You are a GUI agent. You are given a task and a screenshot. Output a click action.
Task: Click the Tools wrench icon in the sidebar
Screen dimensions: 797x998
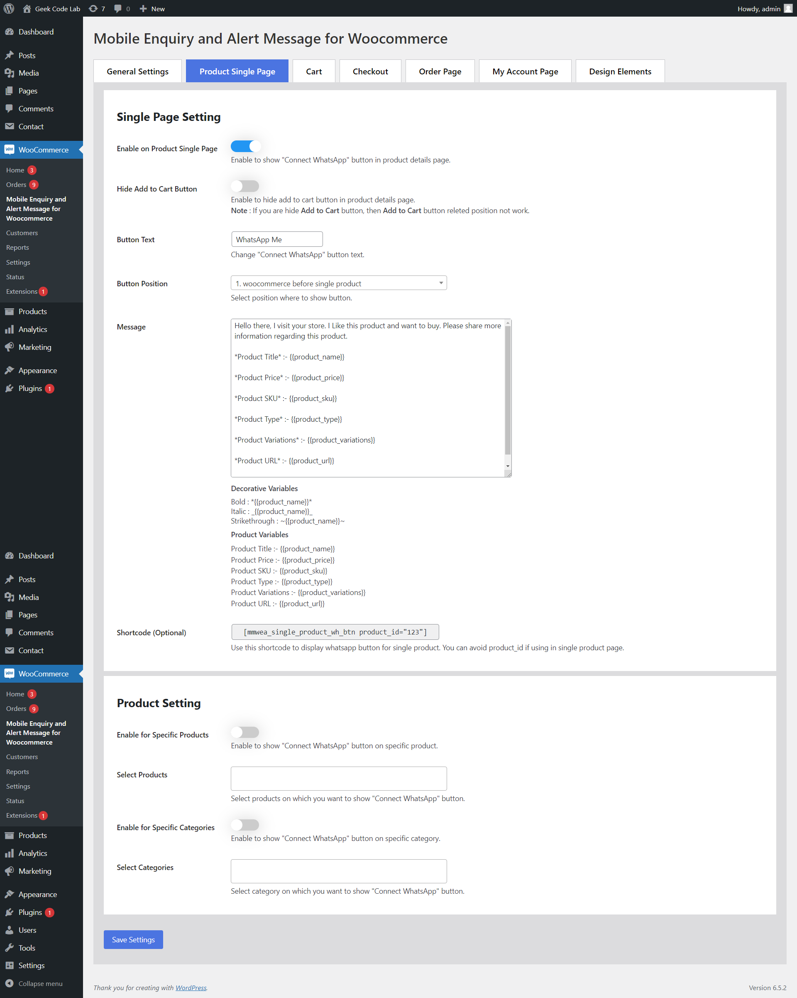click(x=9, y=948)
